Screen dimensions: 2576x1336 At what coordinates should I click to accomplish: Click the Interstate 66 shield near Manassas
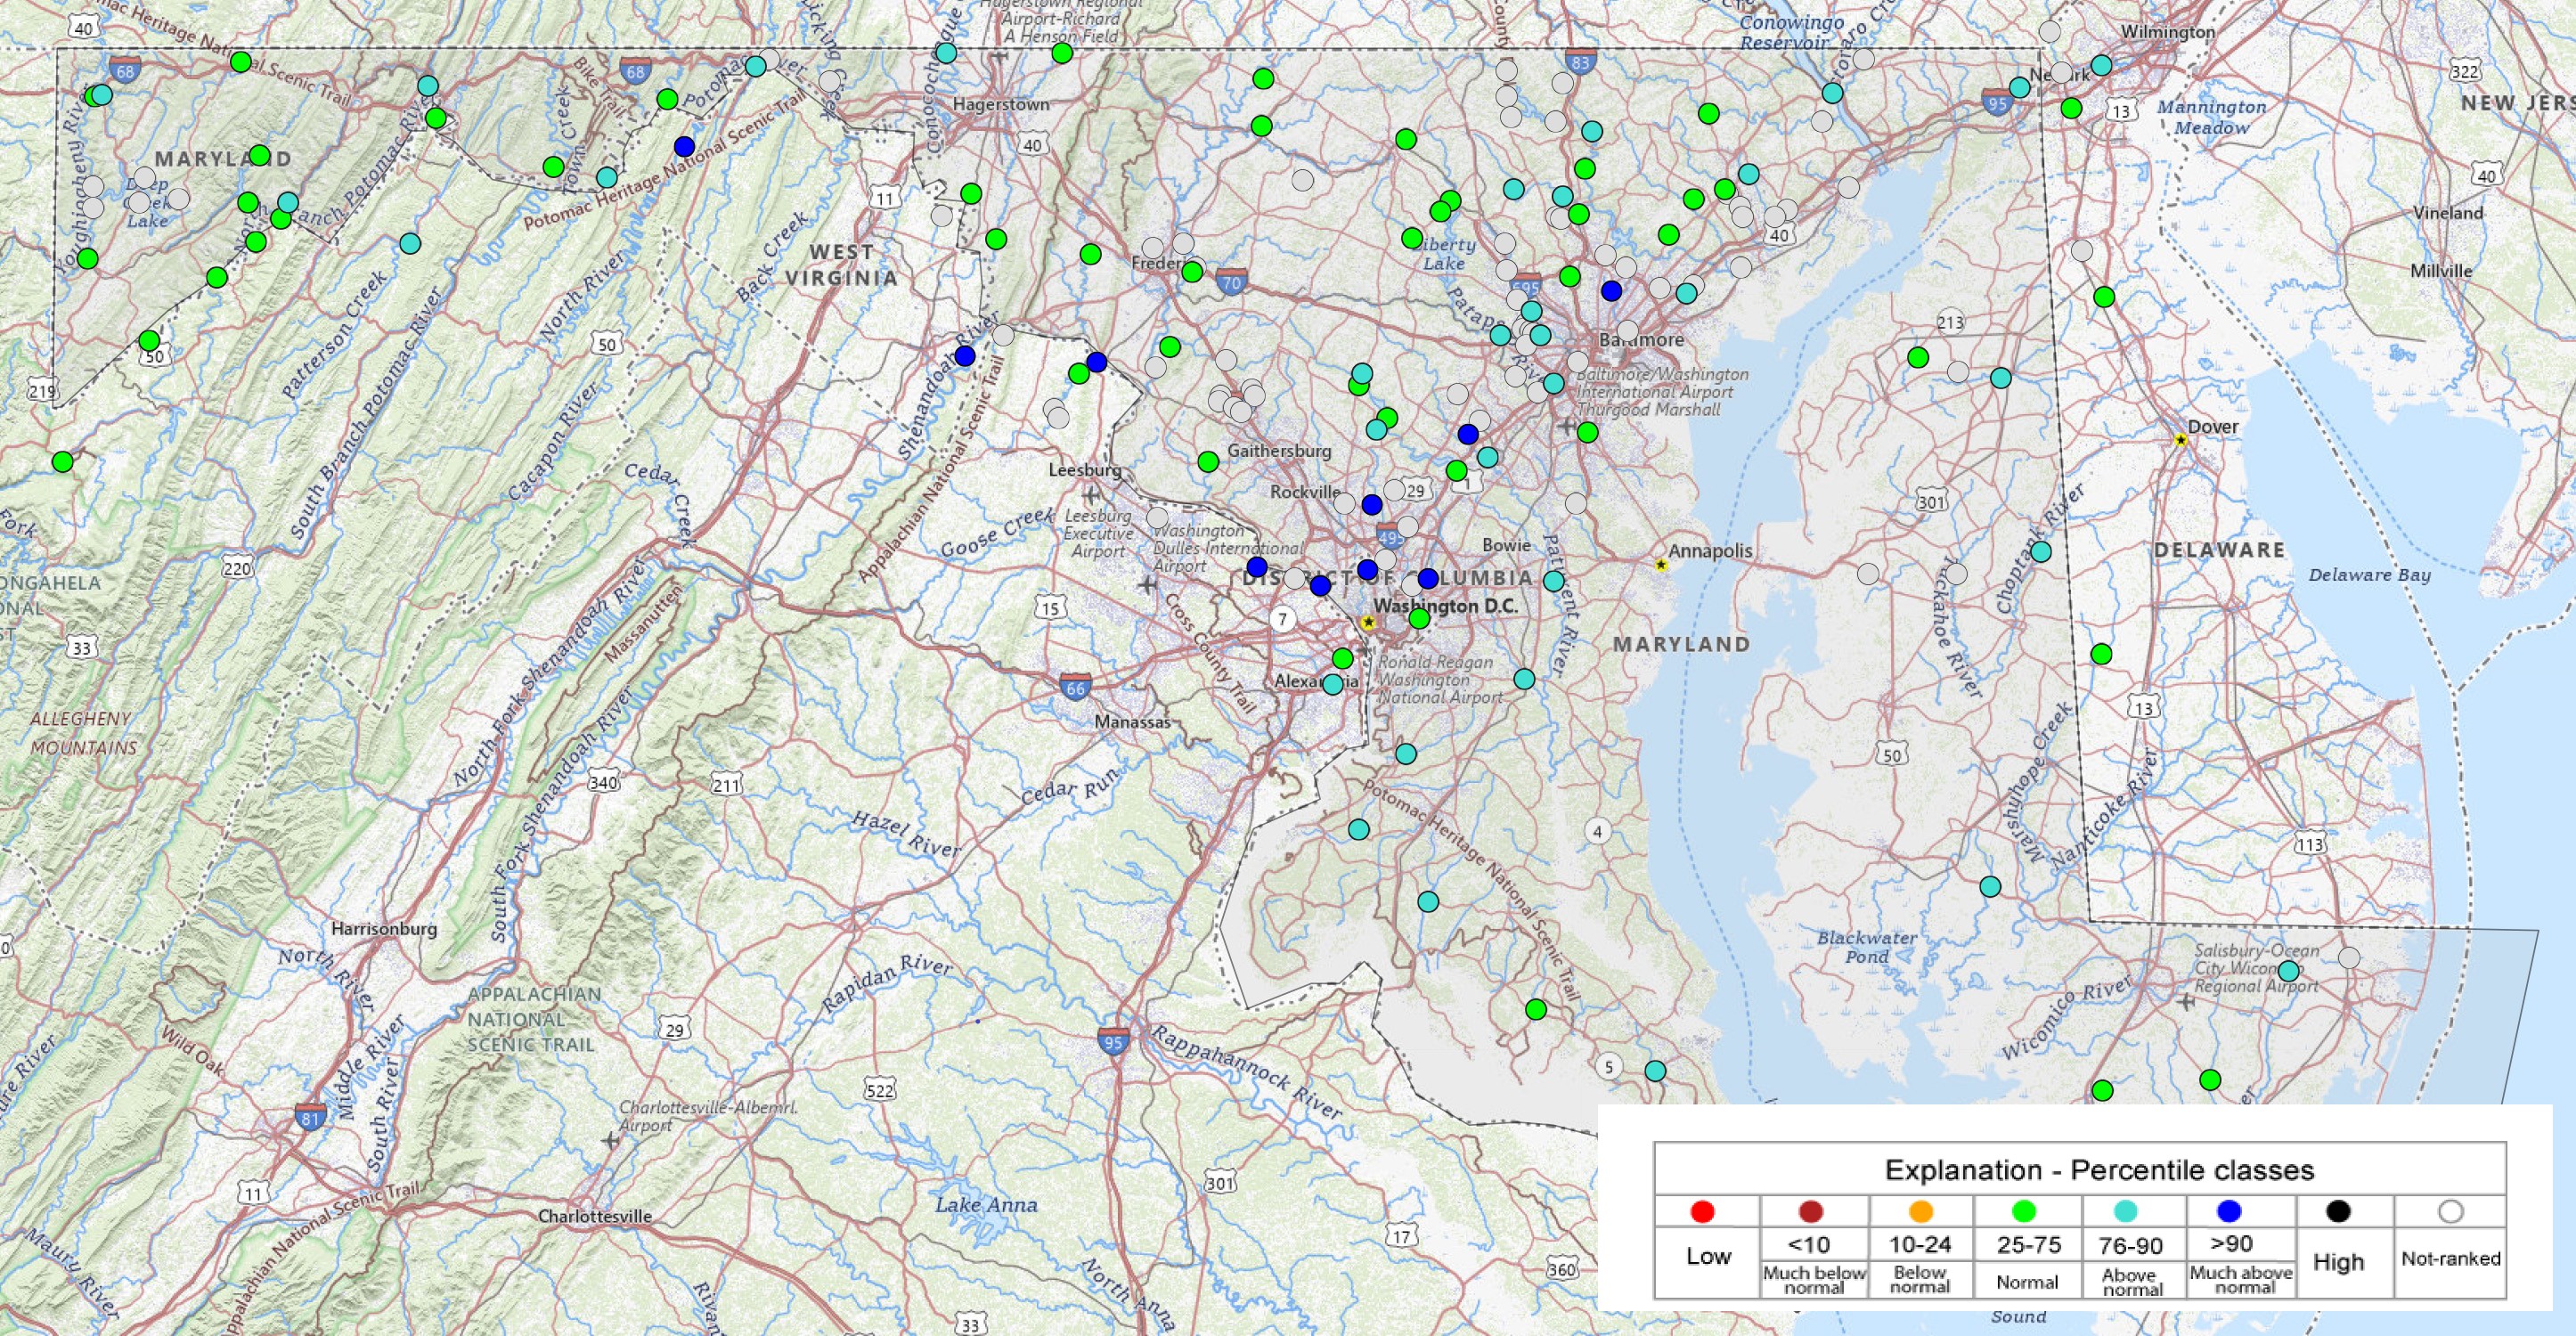click(x=1075, y=687)
